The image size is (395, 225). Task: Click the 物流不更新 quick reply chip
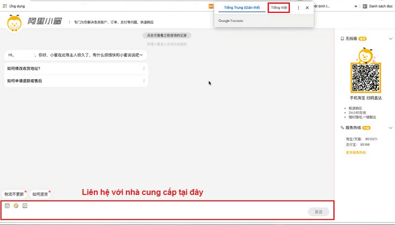point(14,194)
